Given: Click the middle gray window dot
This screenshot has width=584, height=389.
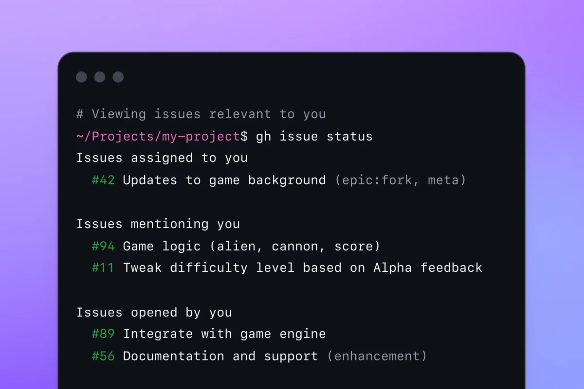Looking at the screenshot, I should pos(100,77).
